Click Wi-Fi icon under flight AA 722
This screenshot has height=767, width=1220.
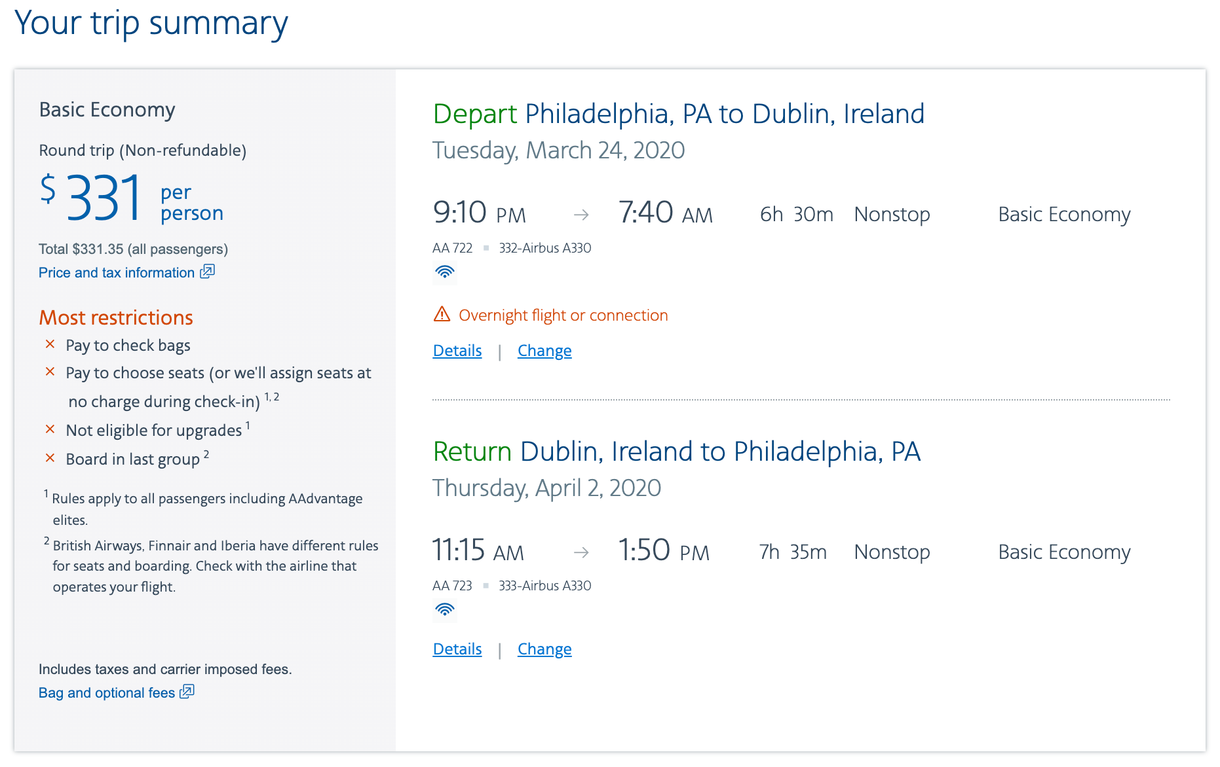(x=445, y=272)
